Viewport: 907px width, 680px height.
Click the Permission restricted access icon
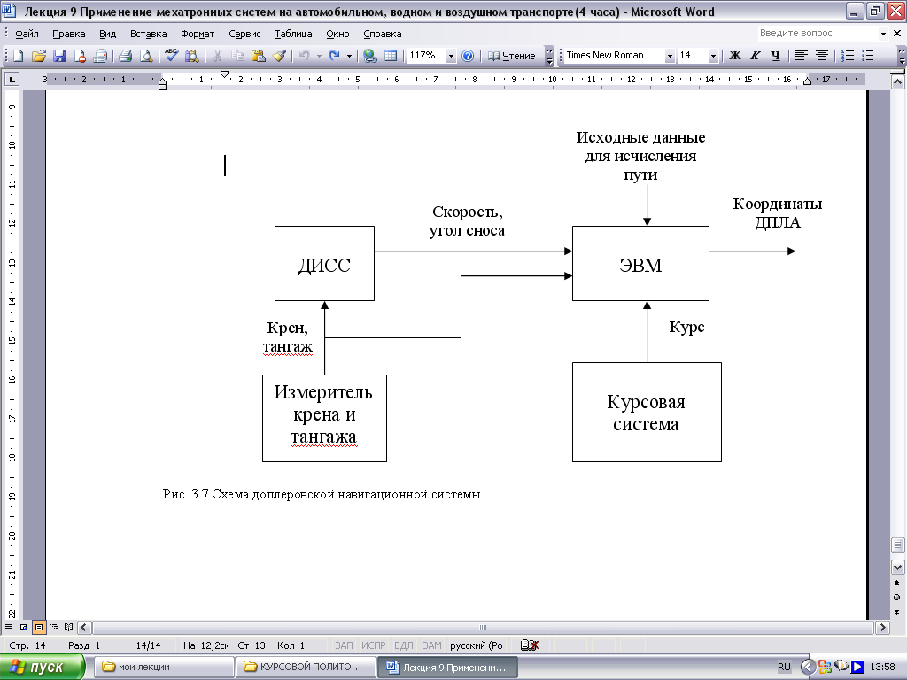(80, 56)
